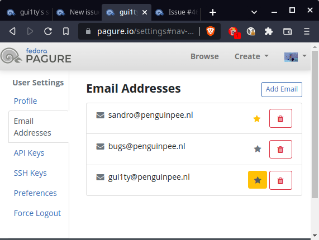
Task: Expand the Create dropdown menu
Action: (x=251, y=56)
